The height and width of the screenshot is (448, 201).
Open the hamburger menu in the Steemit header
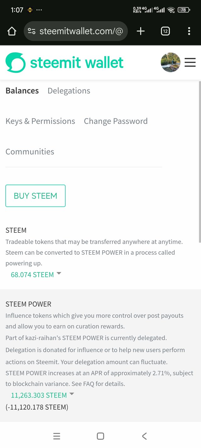(190, 63)
